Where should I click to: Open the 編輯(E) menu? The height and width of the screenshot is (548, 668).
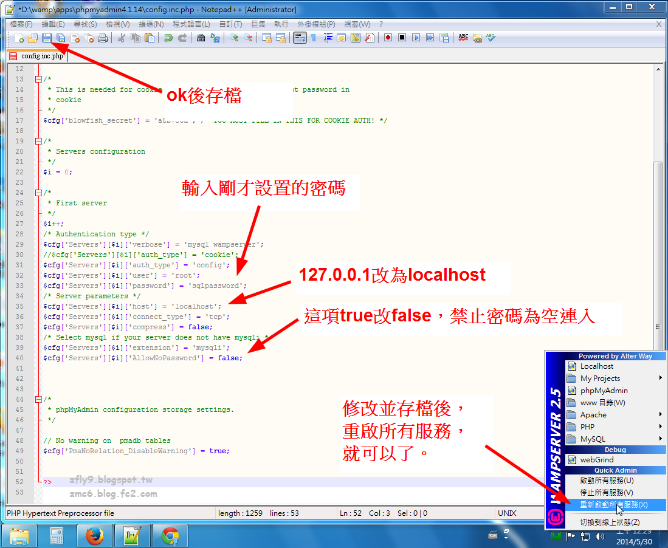pos(53,24)
